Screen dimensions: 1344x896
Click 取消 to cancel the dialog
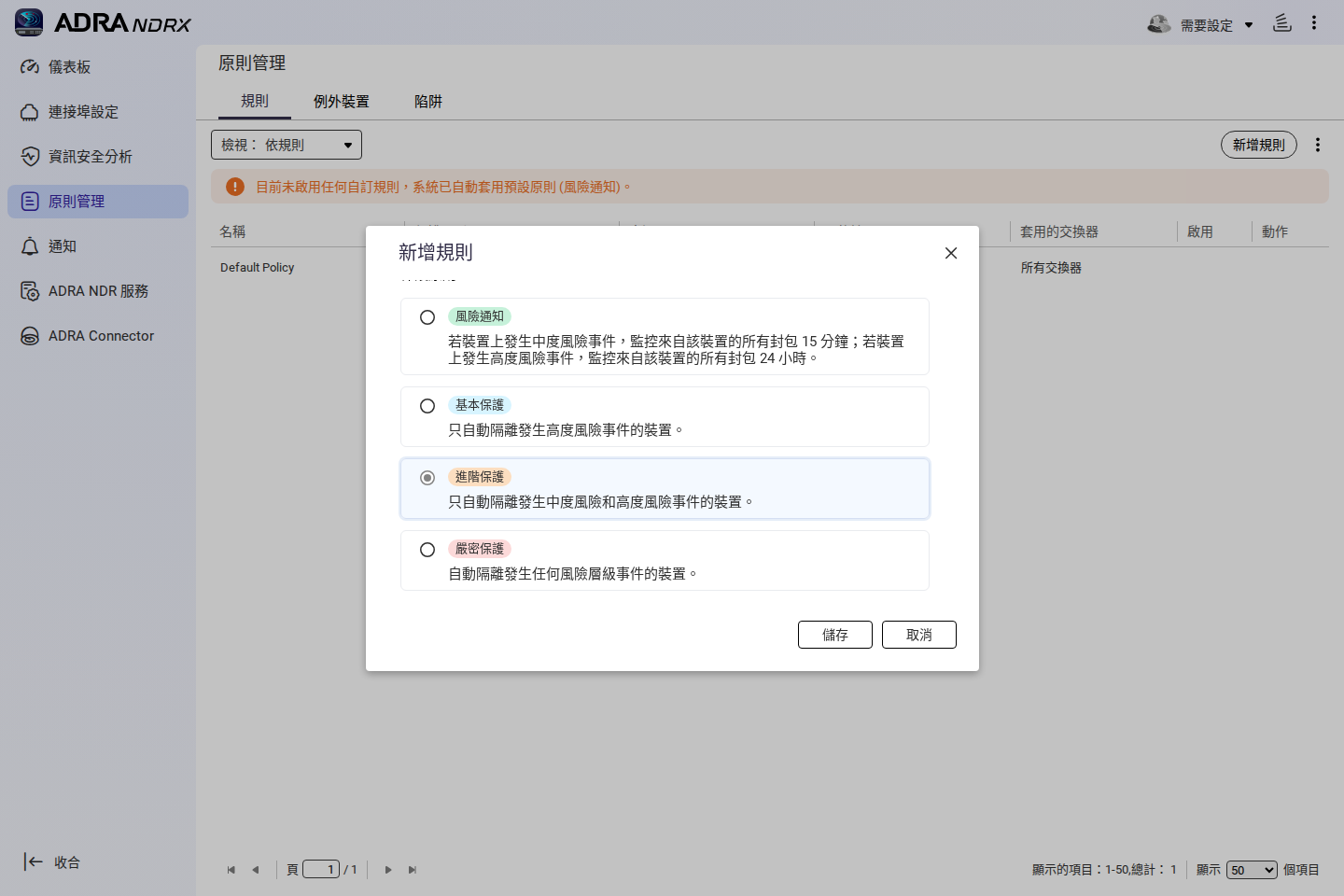[919, 635]
